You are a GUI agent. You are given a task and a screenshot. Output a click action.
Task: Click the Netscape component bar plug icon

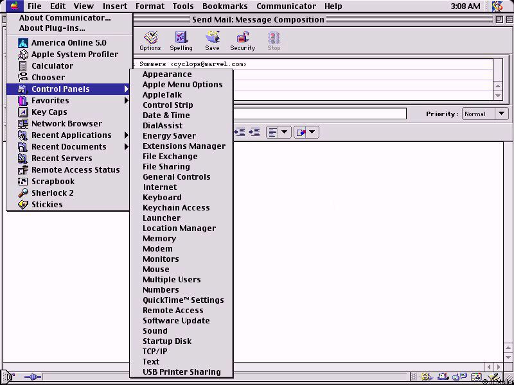point(33,377)
